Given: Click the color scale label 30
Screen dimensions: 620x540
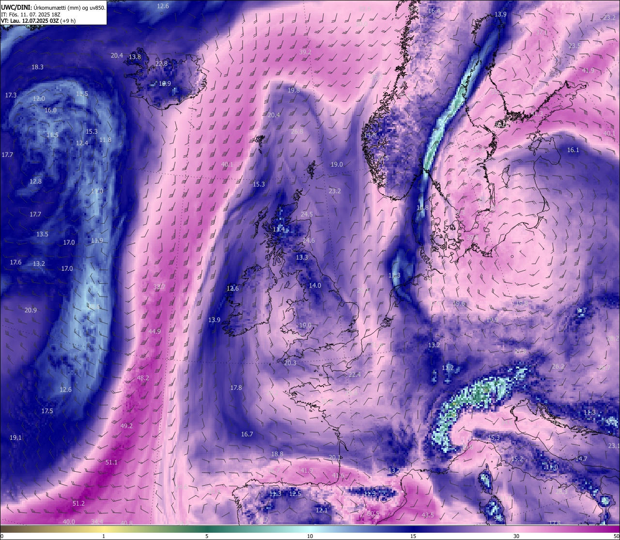Looking at the screenshot, I should (516, 536).
